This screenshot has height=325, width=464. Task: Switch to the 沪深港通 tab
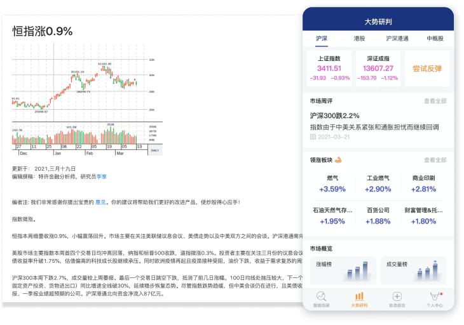(x=397, y=39)
